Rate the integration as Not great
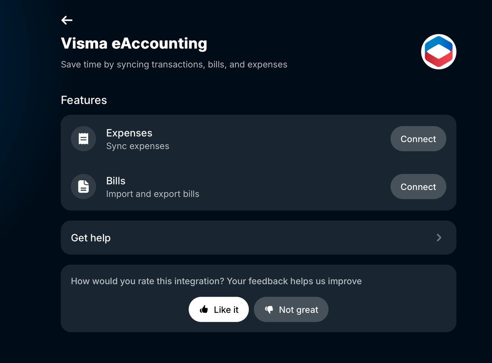Viewport: 492px width, 363px height. [291, 309]
